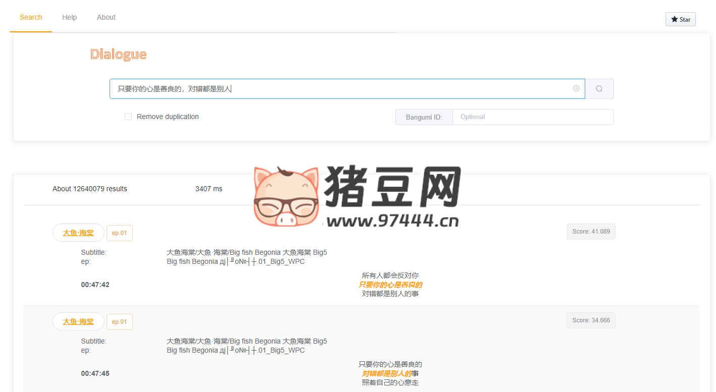Image resolution: width=716 pixels, height=392 pixels.
Task: Select the Score: 41.089 badge
Action: 591,232
